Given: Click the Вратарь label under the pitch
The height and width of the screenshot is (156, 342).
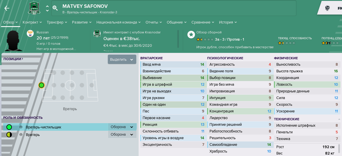Looking at the screenshot, I should [x=70, y=109].
